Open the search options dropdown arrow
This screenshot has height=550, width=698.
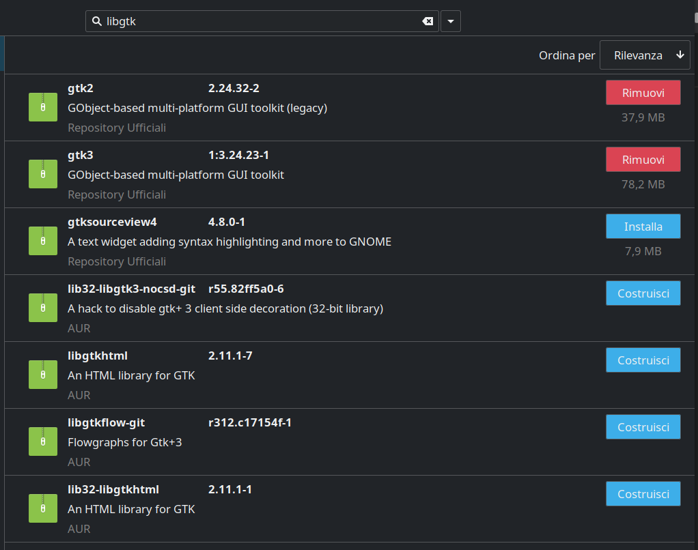[x=451, y=21]
